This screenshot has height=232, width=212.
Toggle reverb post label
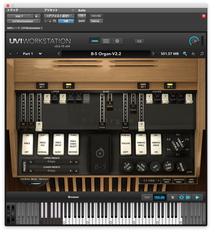coord(189,172)
